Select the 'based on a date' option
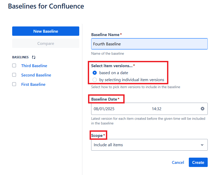Viewport: 216px width, 175px height. (95, 73)
